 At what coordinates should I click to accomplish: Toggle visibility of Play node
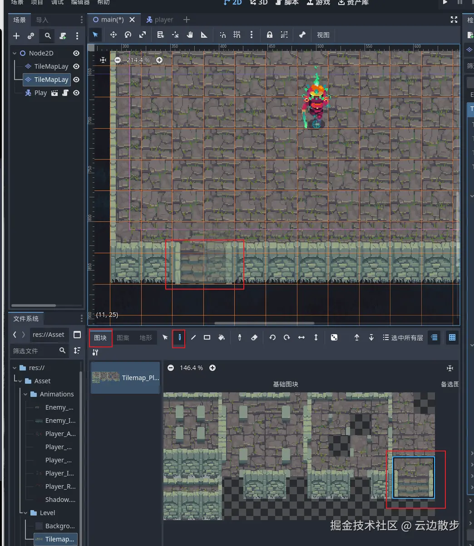click(76, 93)
